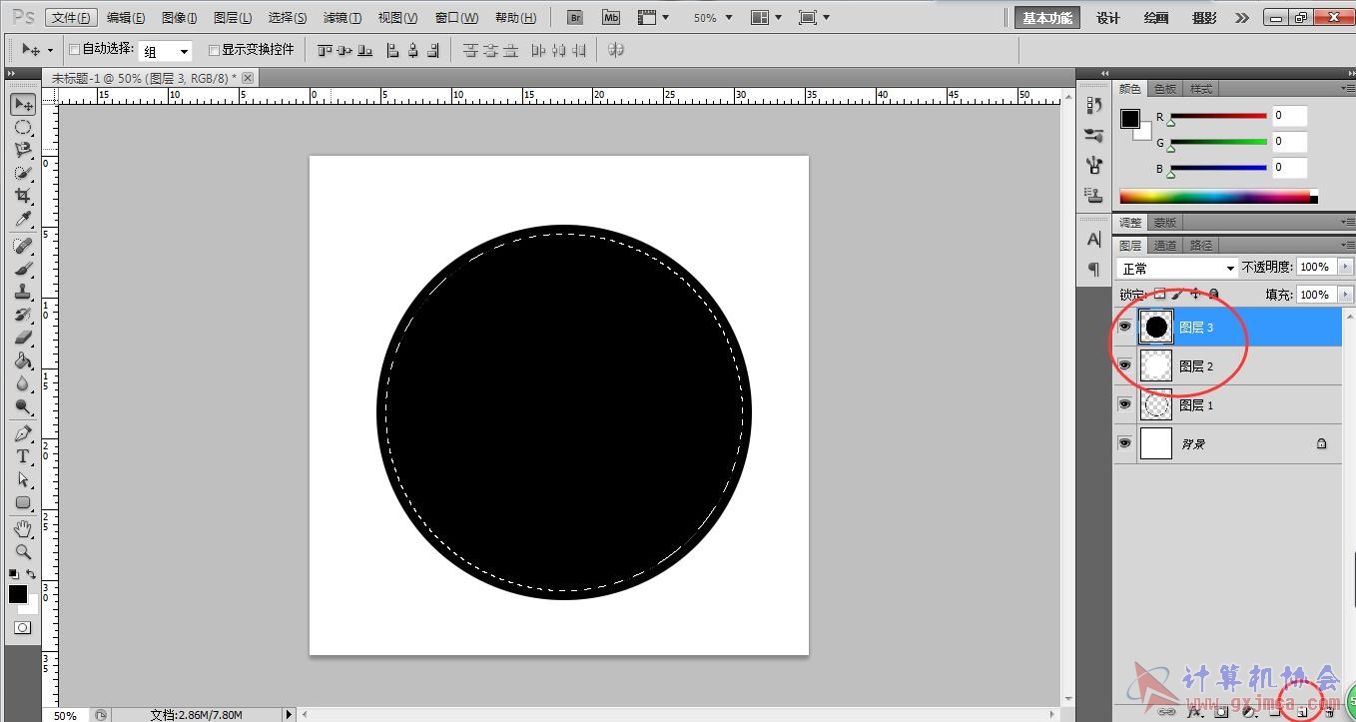Image resolution: width=1356 pixels, height=722 pixels.
Task: Hide the 背景 layer eye icon
Action: pyautogui.click(x=1125, y=443)
